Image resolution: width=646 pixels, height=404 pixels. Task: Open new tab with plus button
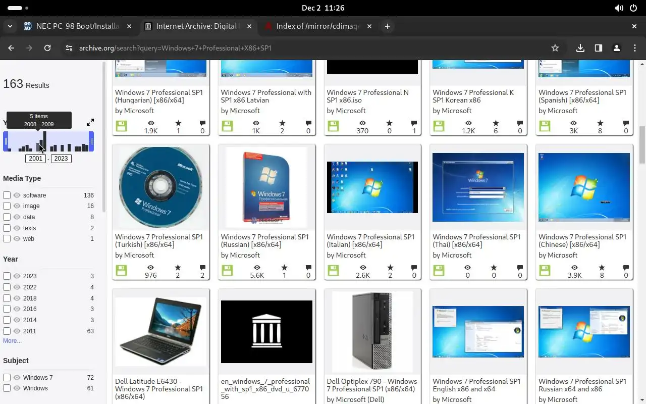(x=388, y=26)
